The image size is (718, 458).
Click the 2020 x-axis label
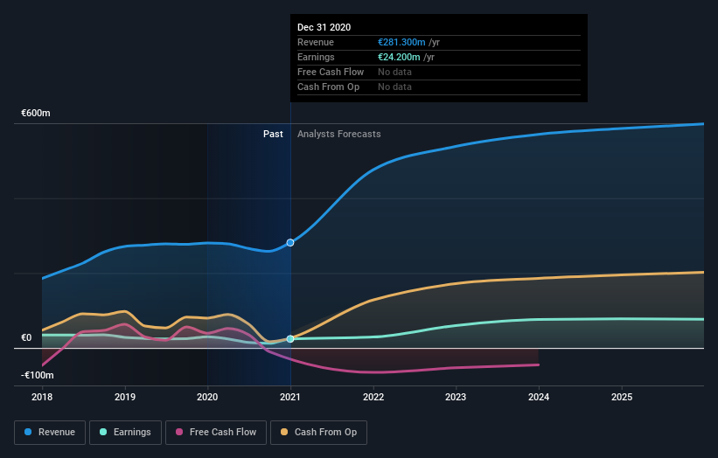tap(207, 397)
